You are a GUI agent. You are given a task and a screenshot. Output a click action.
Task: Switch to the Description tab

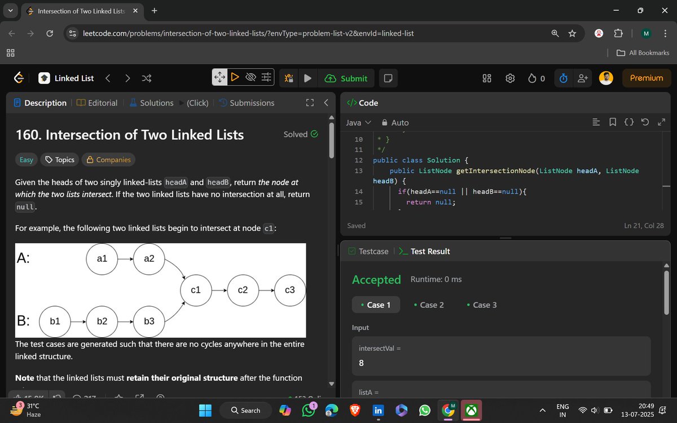coord(40,103)
